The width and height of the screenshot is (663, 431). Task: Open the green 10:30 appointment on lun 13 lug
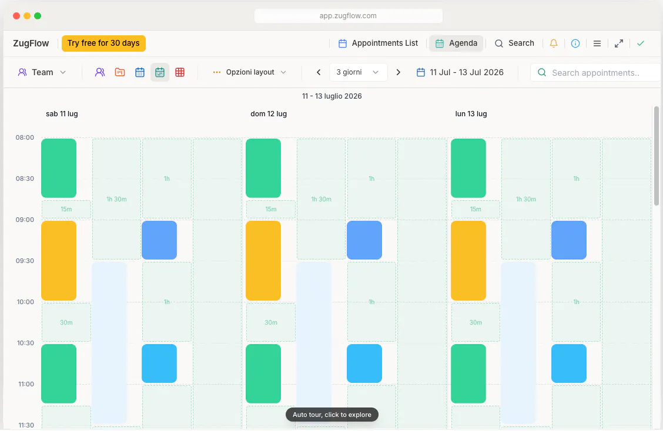(x=468, y=373)
